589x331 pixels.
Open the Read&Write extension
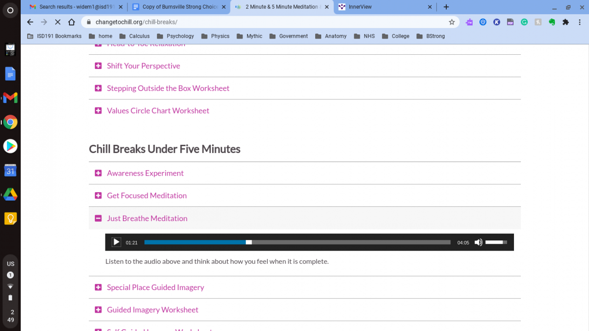(469, 22)
